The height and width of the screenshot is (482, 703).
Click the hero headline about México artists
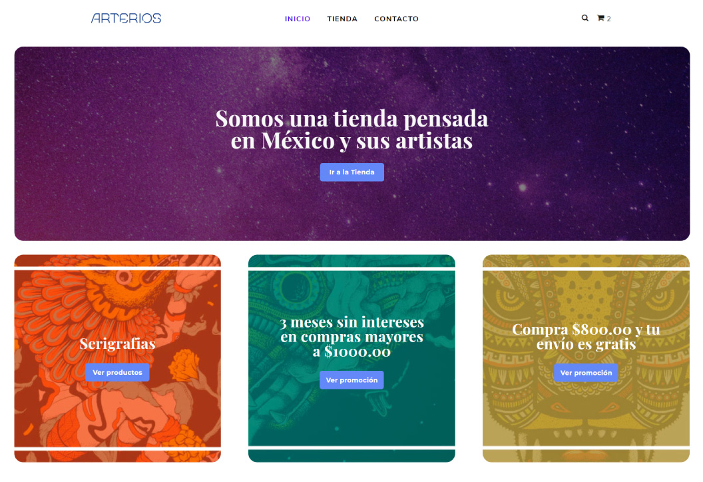[352, 130]
